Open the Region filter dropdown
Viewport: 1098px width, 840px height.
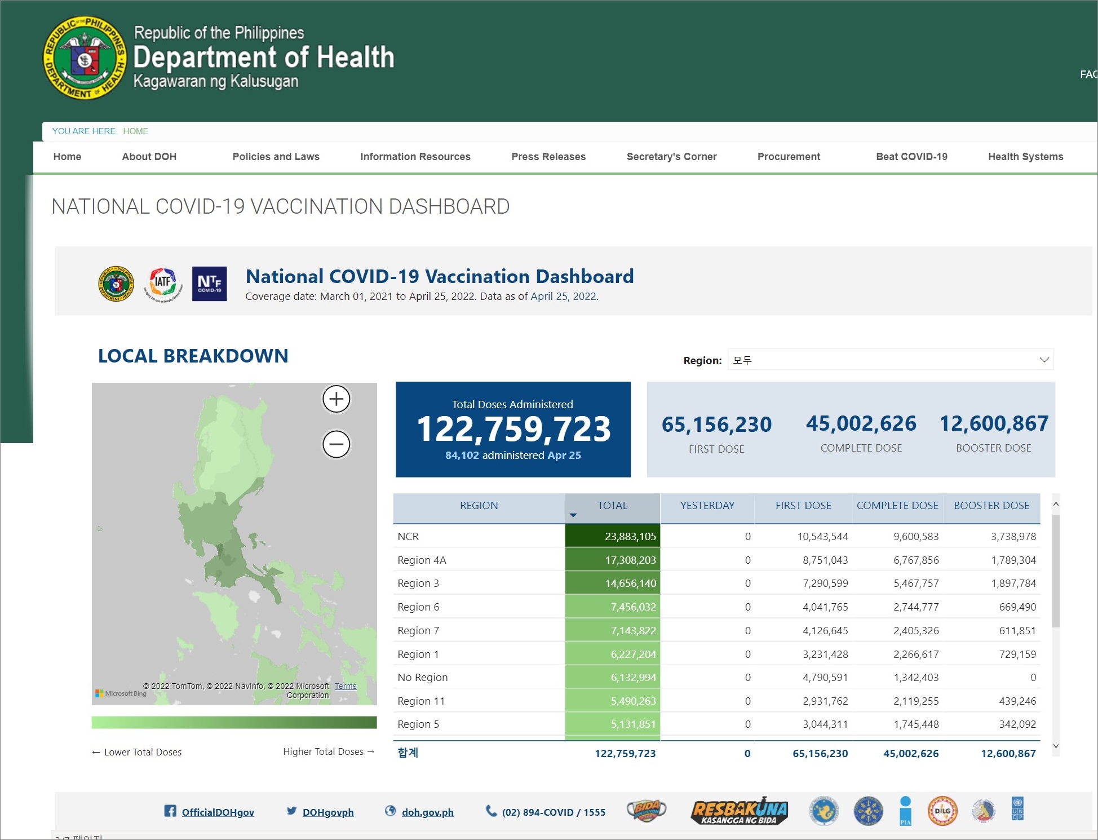pos(891,360)
